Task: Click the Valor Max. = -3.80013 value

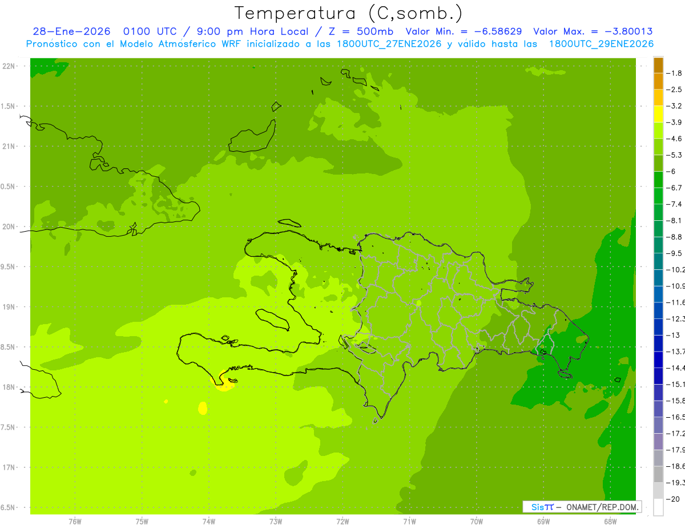Action: coord(593,31)
